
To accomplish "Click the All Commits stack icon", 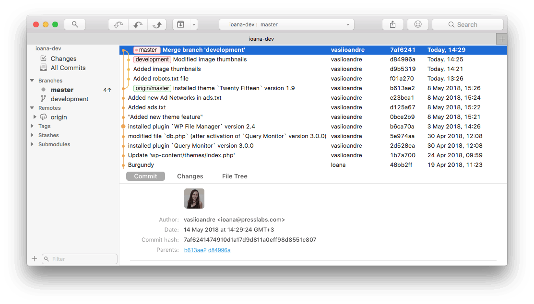I will (43, 68).
